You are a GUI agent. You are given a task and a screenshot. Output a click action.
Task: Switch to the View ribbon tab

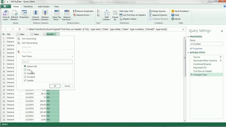pyautogui.click(x=56, y=6)
